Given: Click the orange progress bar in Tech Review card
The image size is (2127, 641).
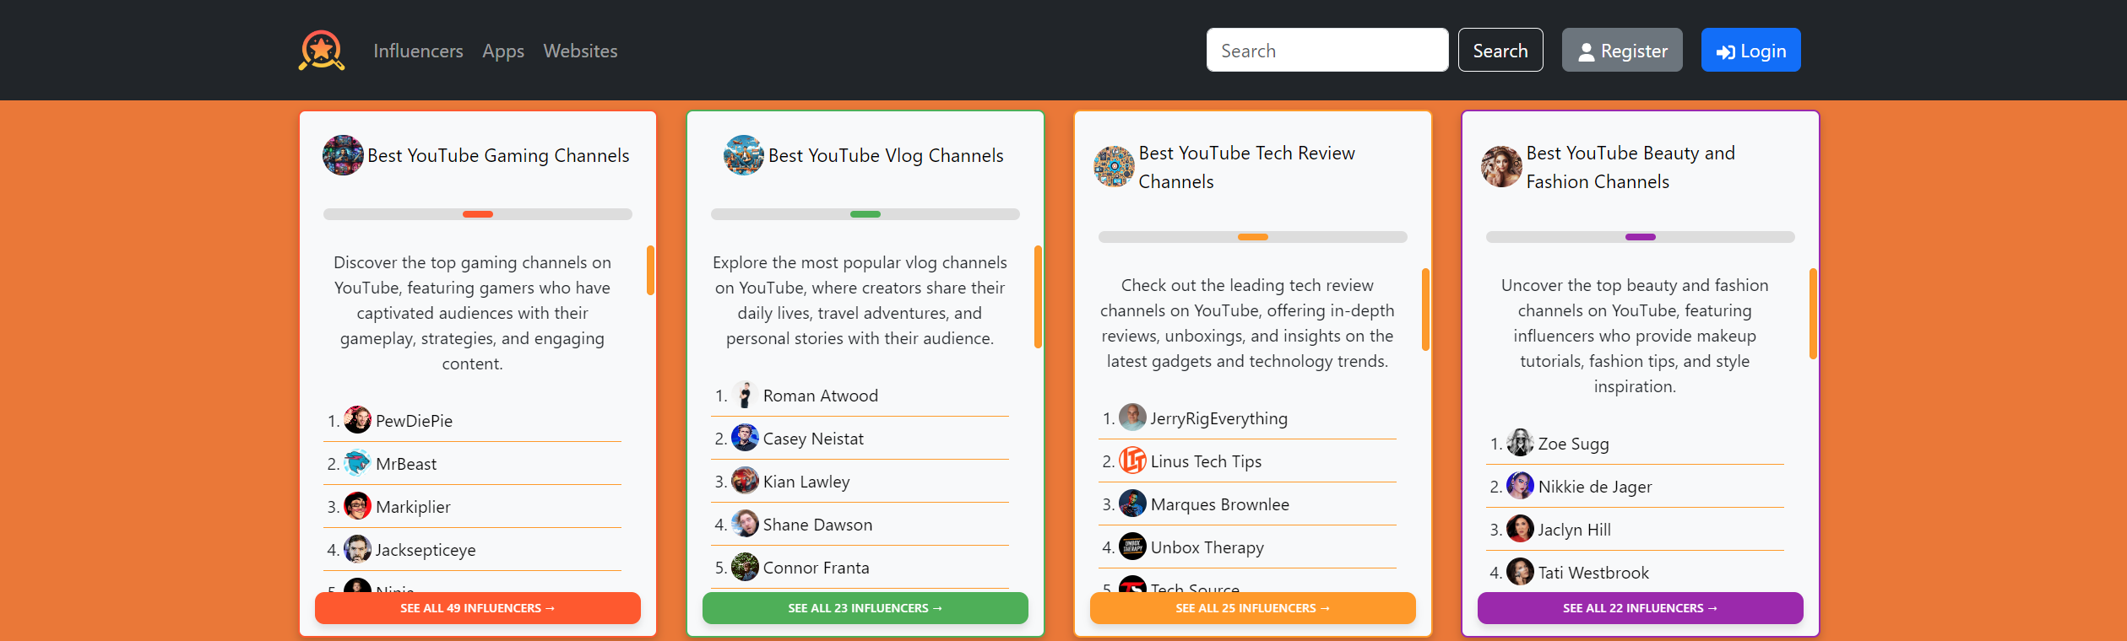Looking at the screenshot, I should click(1253, 237).
